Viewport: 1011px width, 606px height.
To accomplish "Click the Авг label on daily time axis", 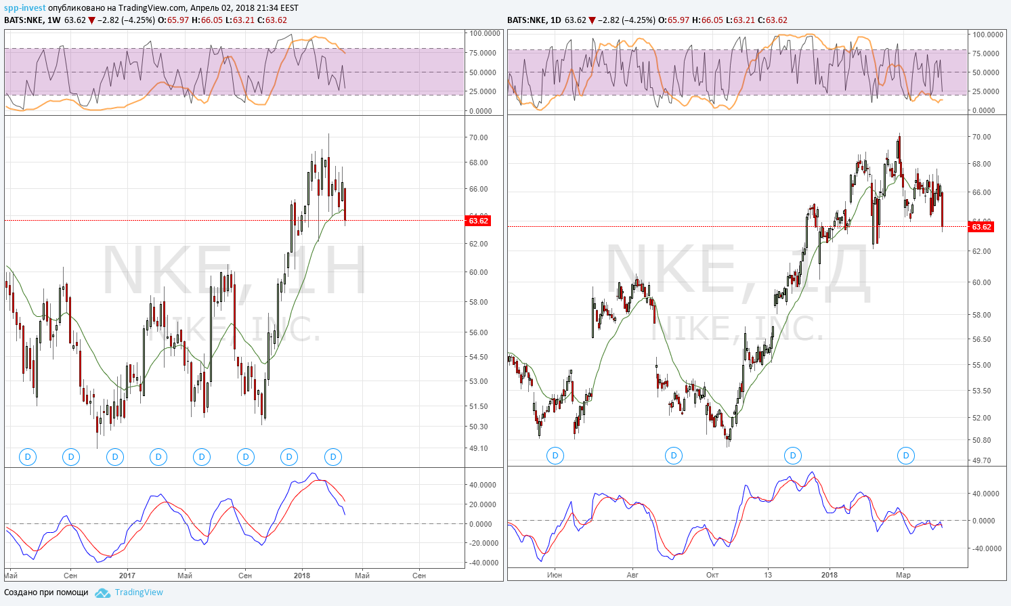I will point(632,575).
